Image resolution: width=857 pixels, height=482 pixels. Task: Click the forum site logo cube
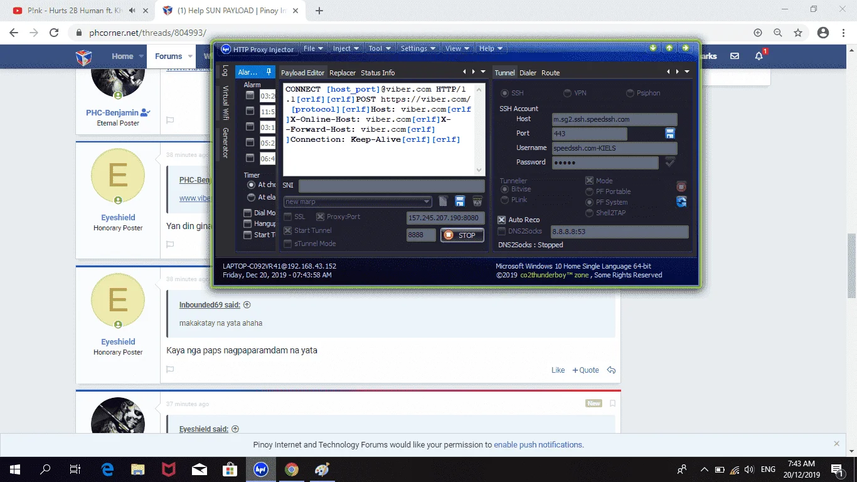83,57
